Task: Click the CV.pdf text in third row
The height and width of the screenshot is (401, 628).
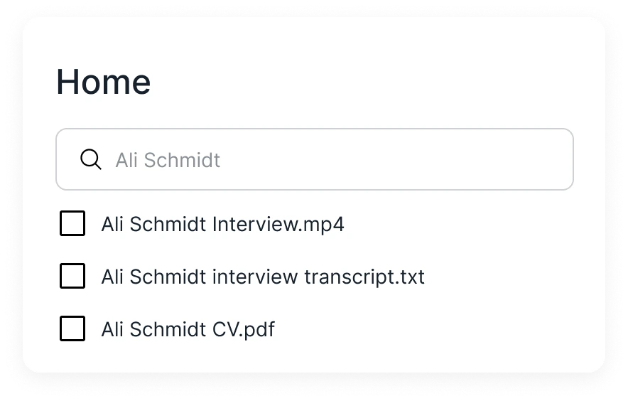Action: click(x=244, y=329)
